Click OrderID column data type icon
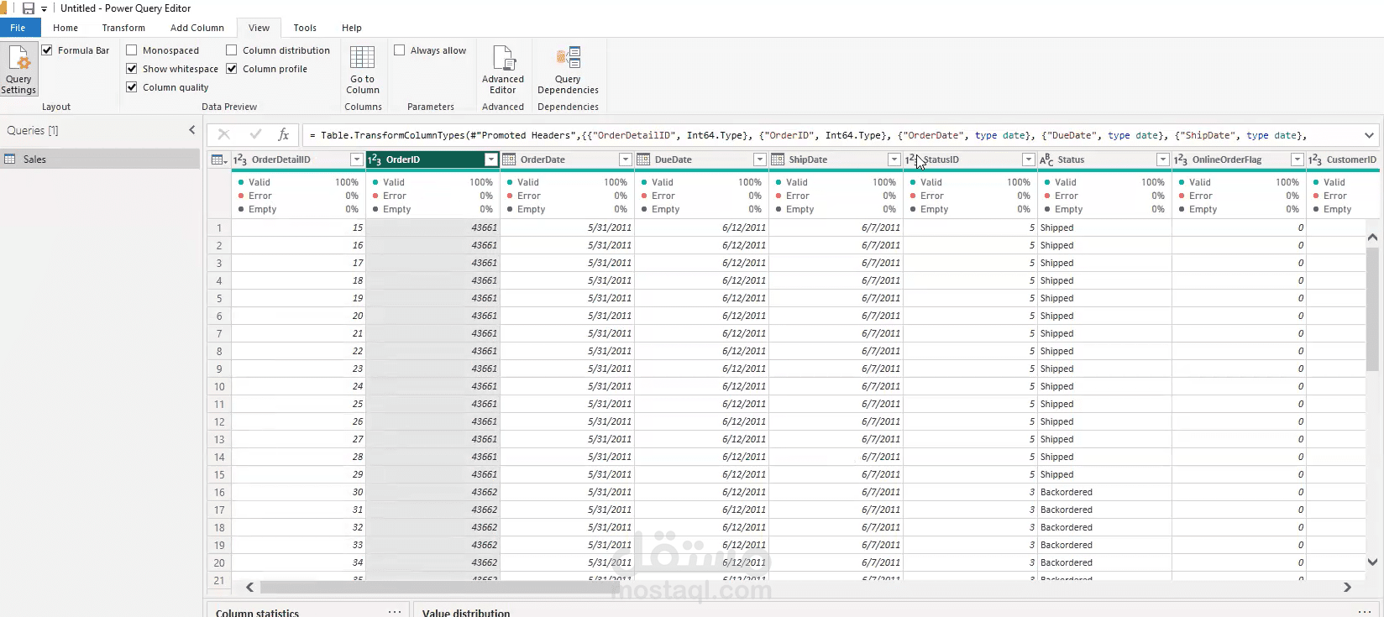The image size is (1384, 617). 375,159
